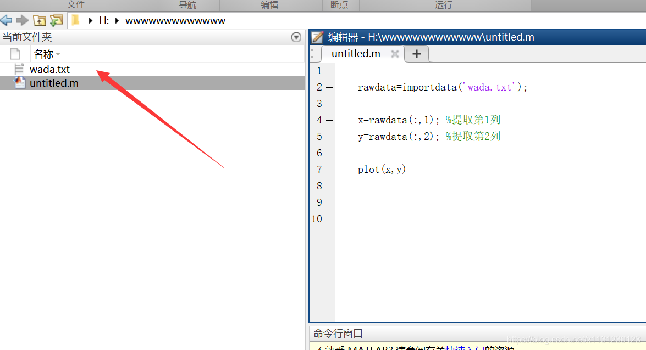This screenshot has height=350, width=646.
Task: Click the folder icon in the address bar
Action: tap(75, 20)
